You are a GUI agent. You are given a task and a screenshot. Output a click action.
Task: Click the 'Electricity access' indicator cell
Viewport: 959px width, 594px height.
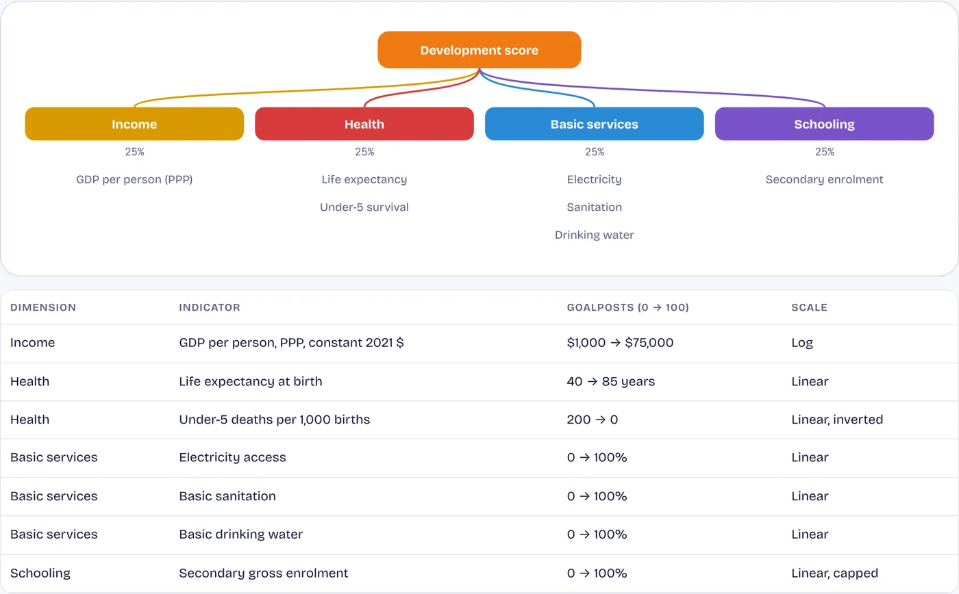tap(232, 457)
